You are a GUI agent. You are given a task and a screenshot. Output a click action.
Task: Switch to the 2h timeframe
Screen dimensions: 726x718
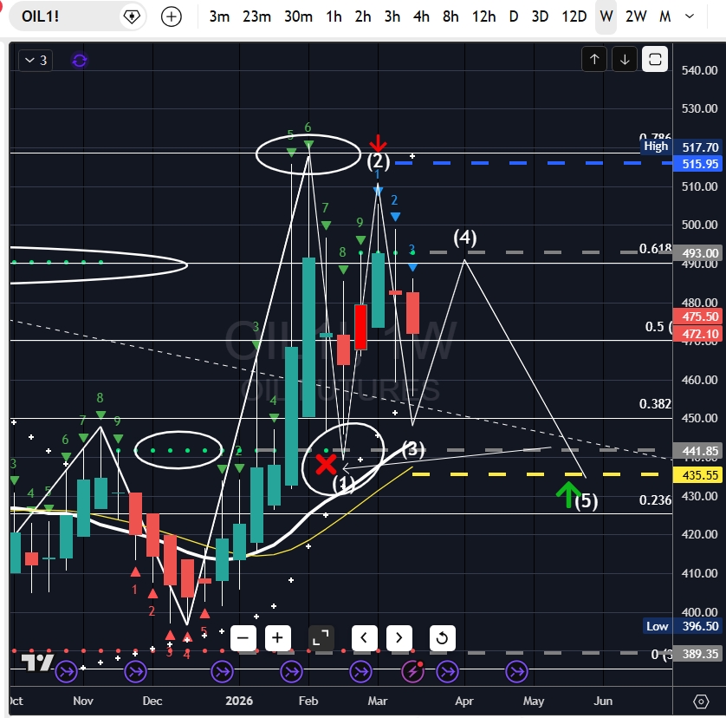pos(363,16)
